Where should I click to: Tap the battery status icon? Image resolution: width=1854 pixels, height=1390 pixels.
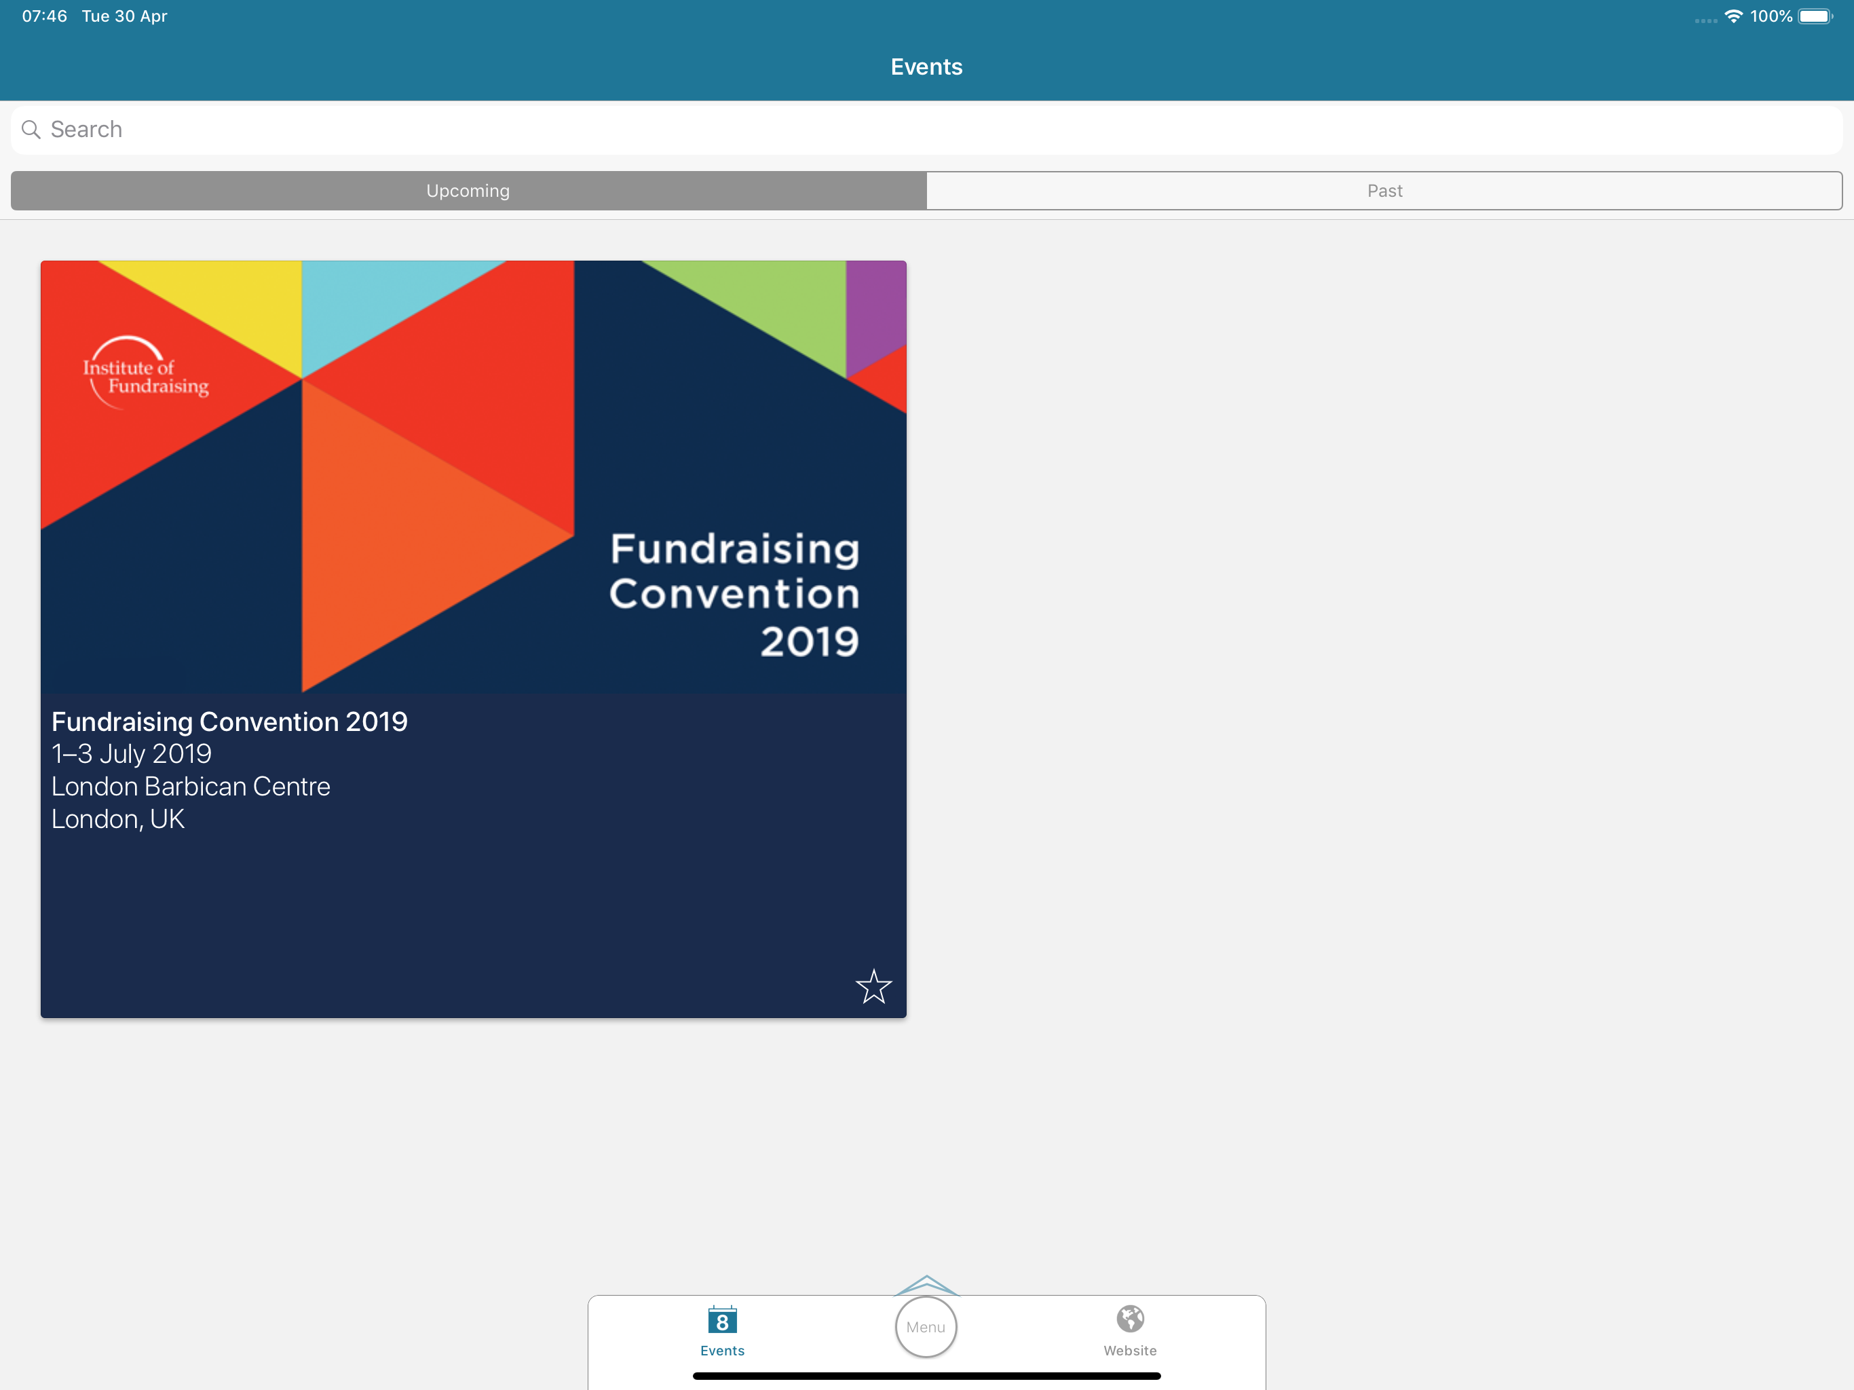tap(1815, 16)
